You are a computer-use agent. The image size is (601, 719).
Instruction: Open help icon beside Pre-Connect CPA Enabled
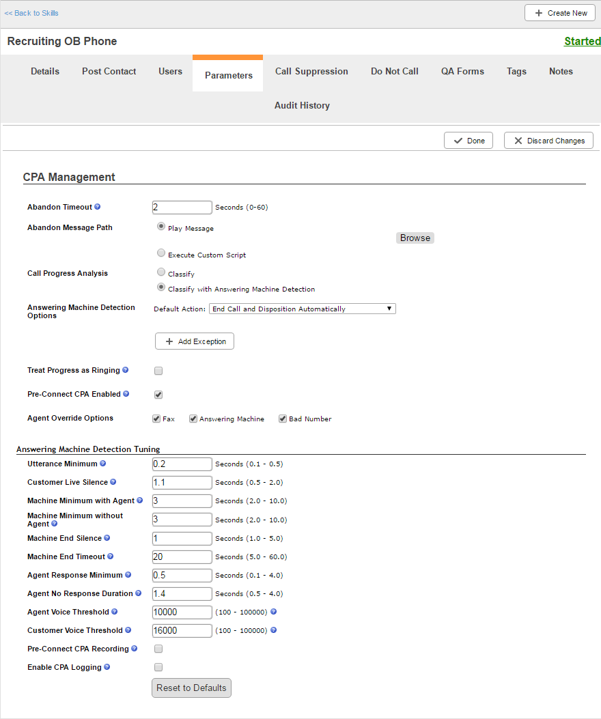click(126, 394)
